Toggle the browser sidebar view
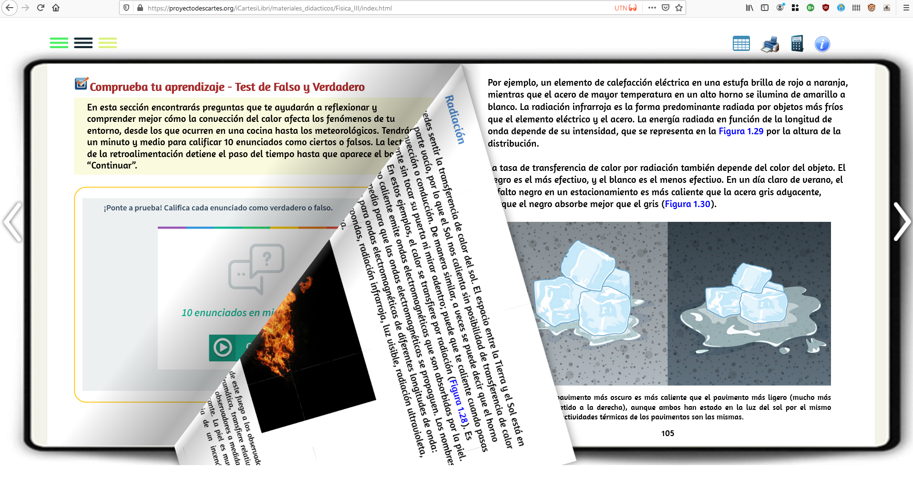This screenshot has height=477, width=913. [x=765, y=8]
